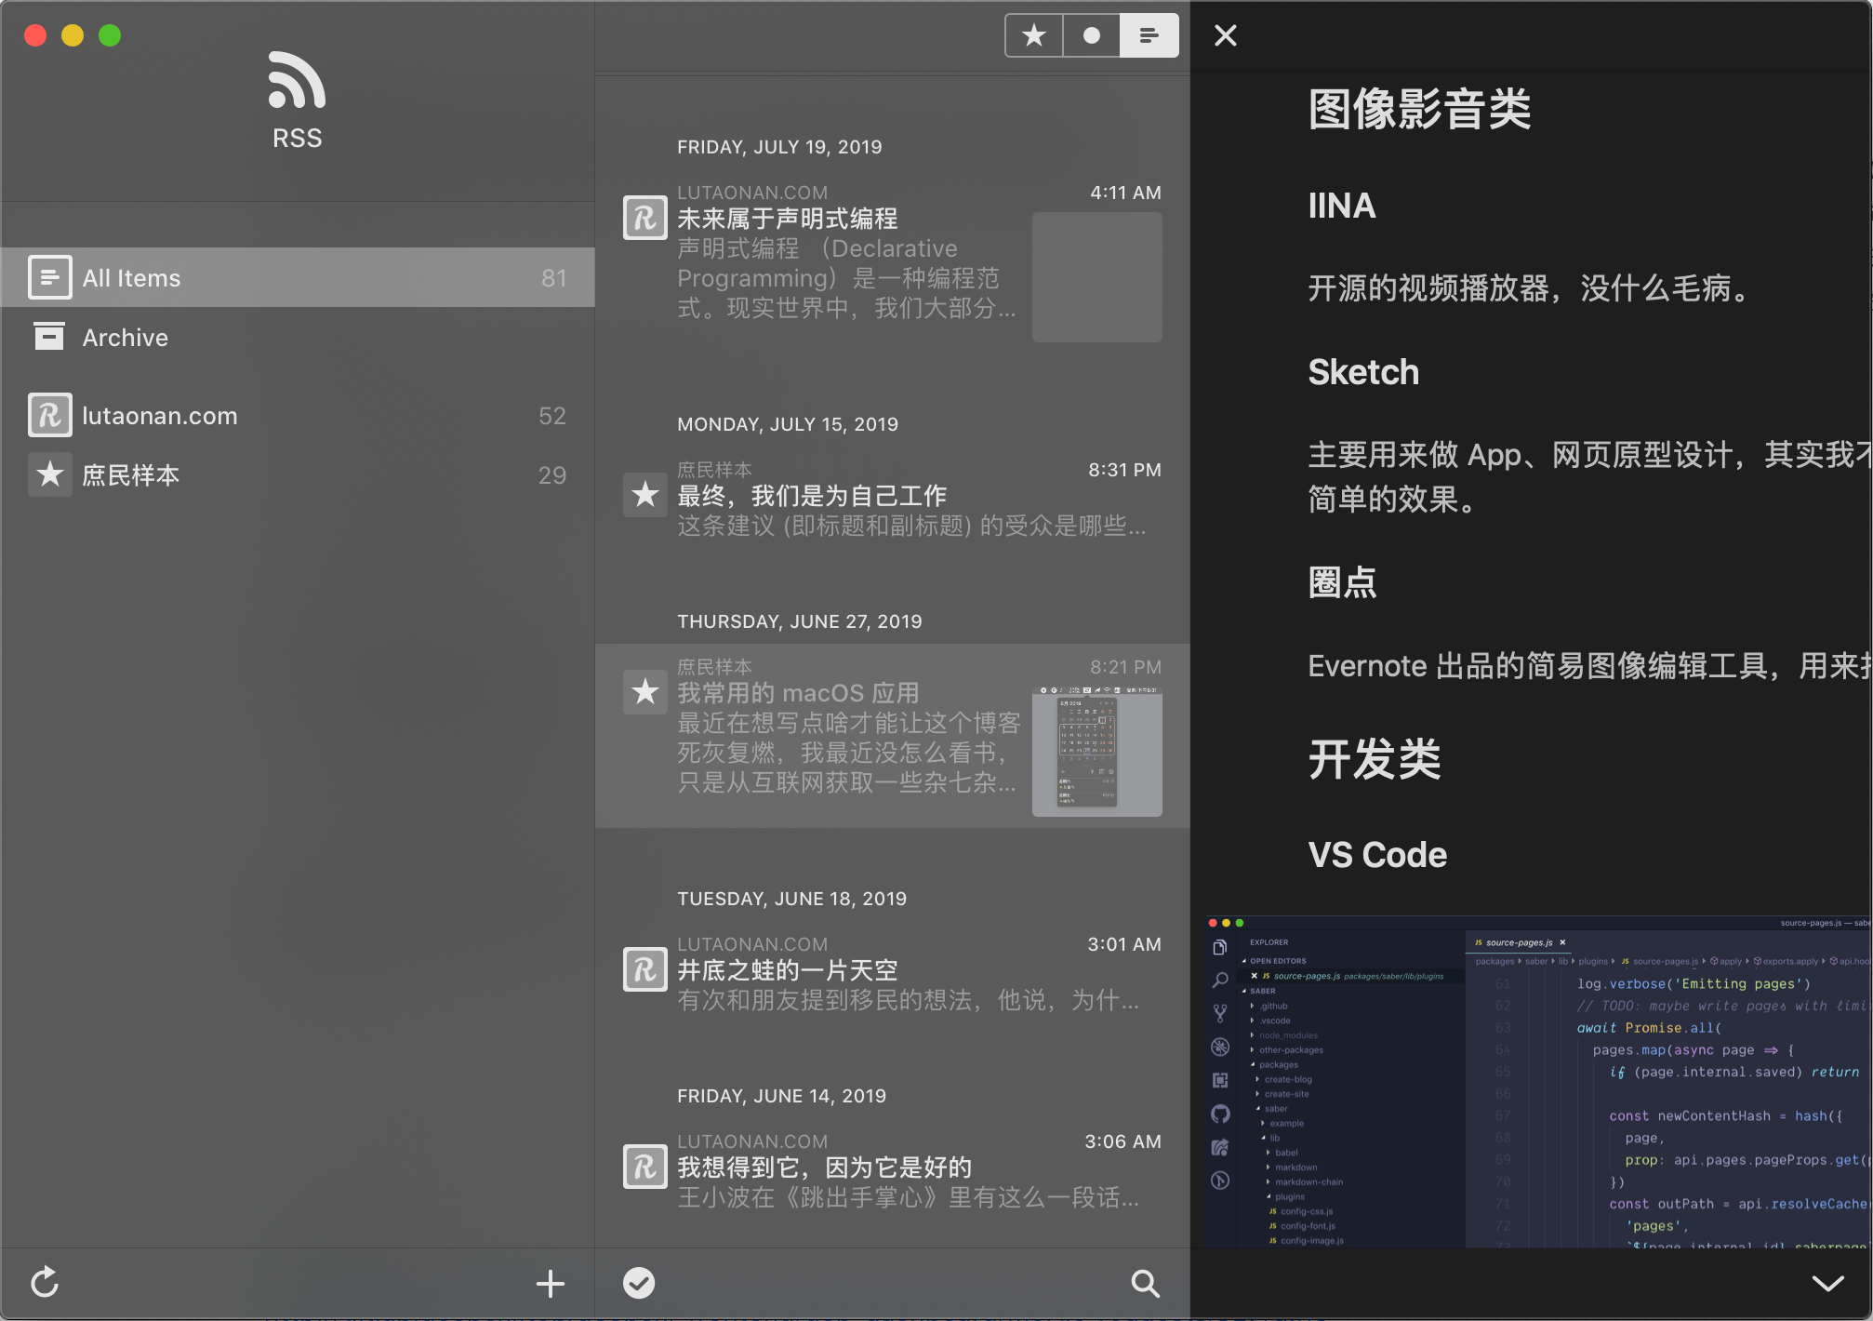Screen dimensions: 1873x1321
Task: Toggle the unread items filter
Action: pos(1092,35)
